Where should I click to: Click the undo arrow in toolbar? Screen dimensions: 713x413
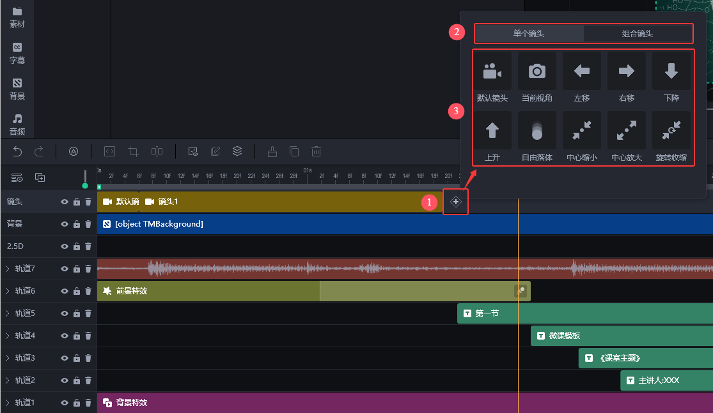pos(17,151)
